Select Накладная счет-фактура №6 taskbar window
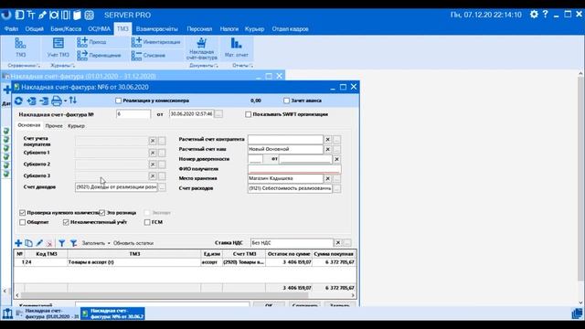 pos(112,313)
